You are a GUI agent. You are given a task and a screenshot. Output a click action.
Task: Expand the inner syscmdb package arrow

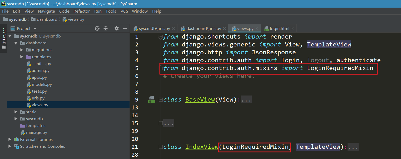[16, 119]
